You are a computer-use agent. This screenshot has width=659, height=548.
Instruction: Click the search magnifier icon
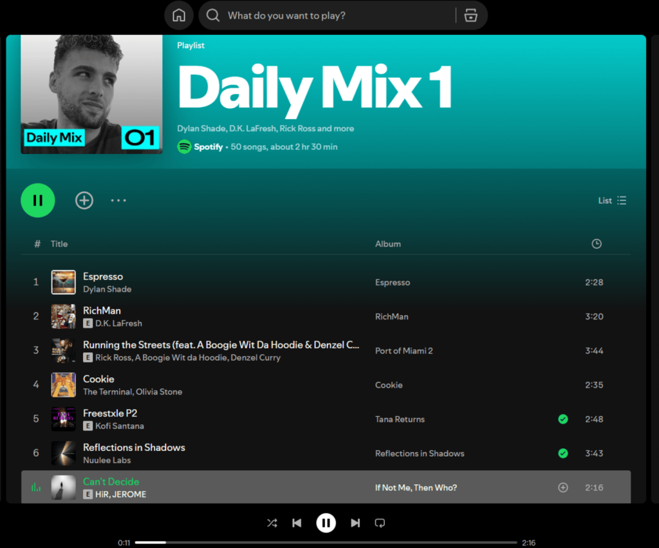coord(212,15)
